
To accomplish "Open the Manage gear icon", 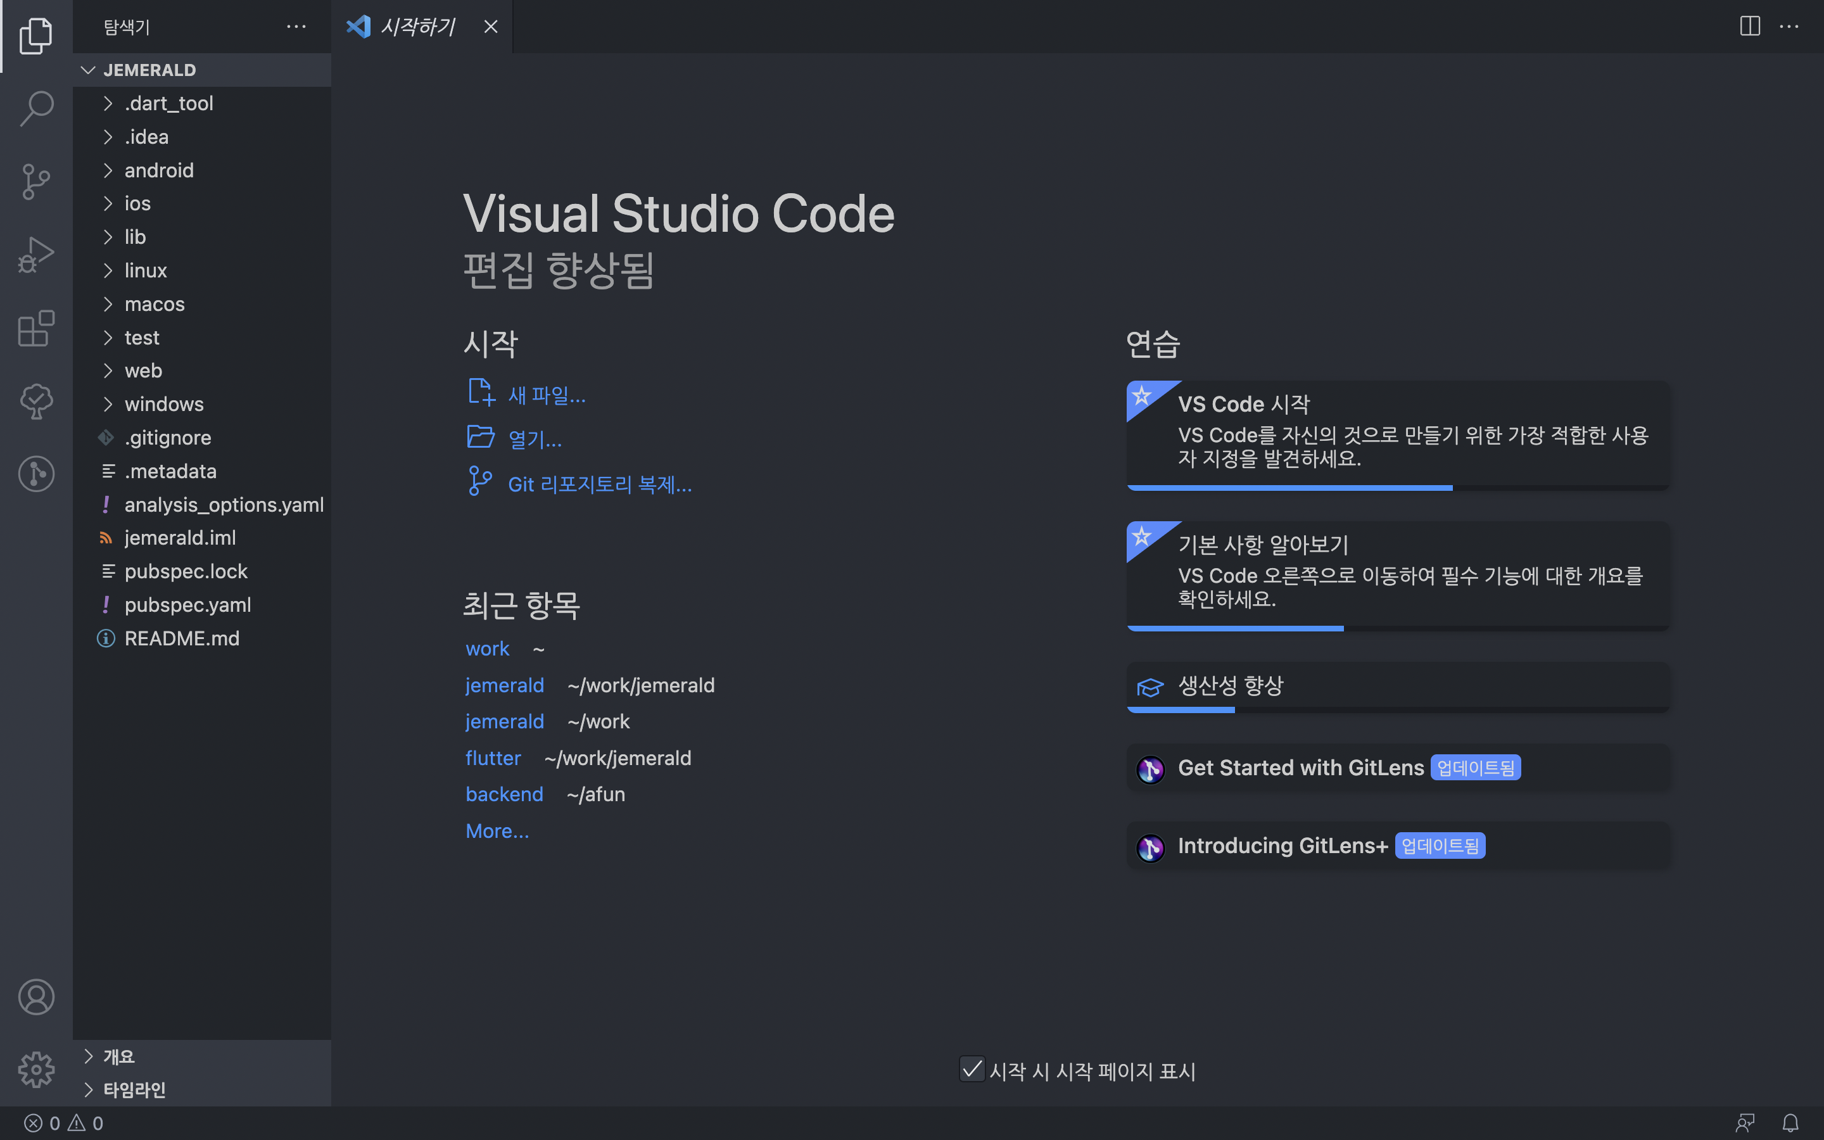I will (x=36, y=1070).
